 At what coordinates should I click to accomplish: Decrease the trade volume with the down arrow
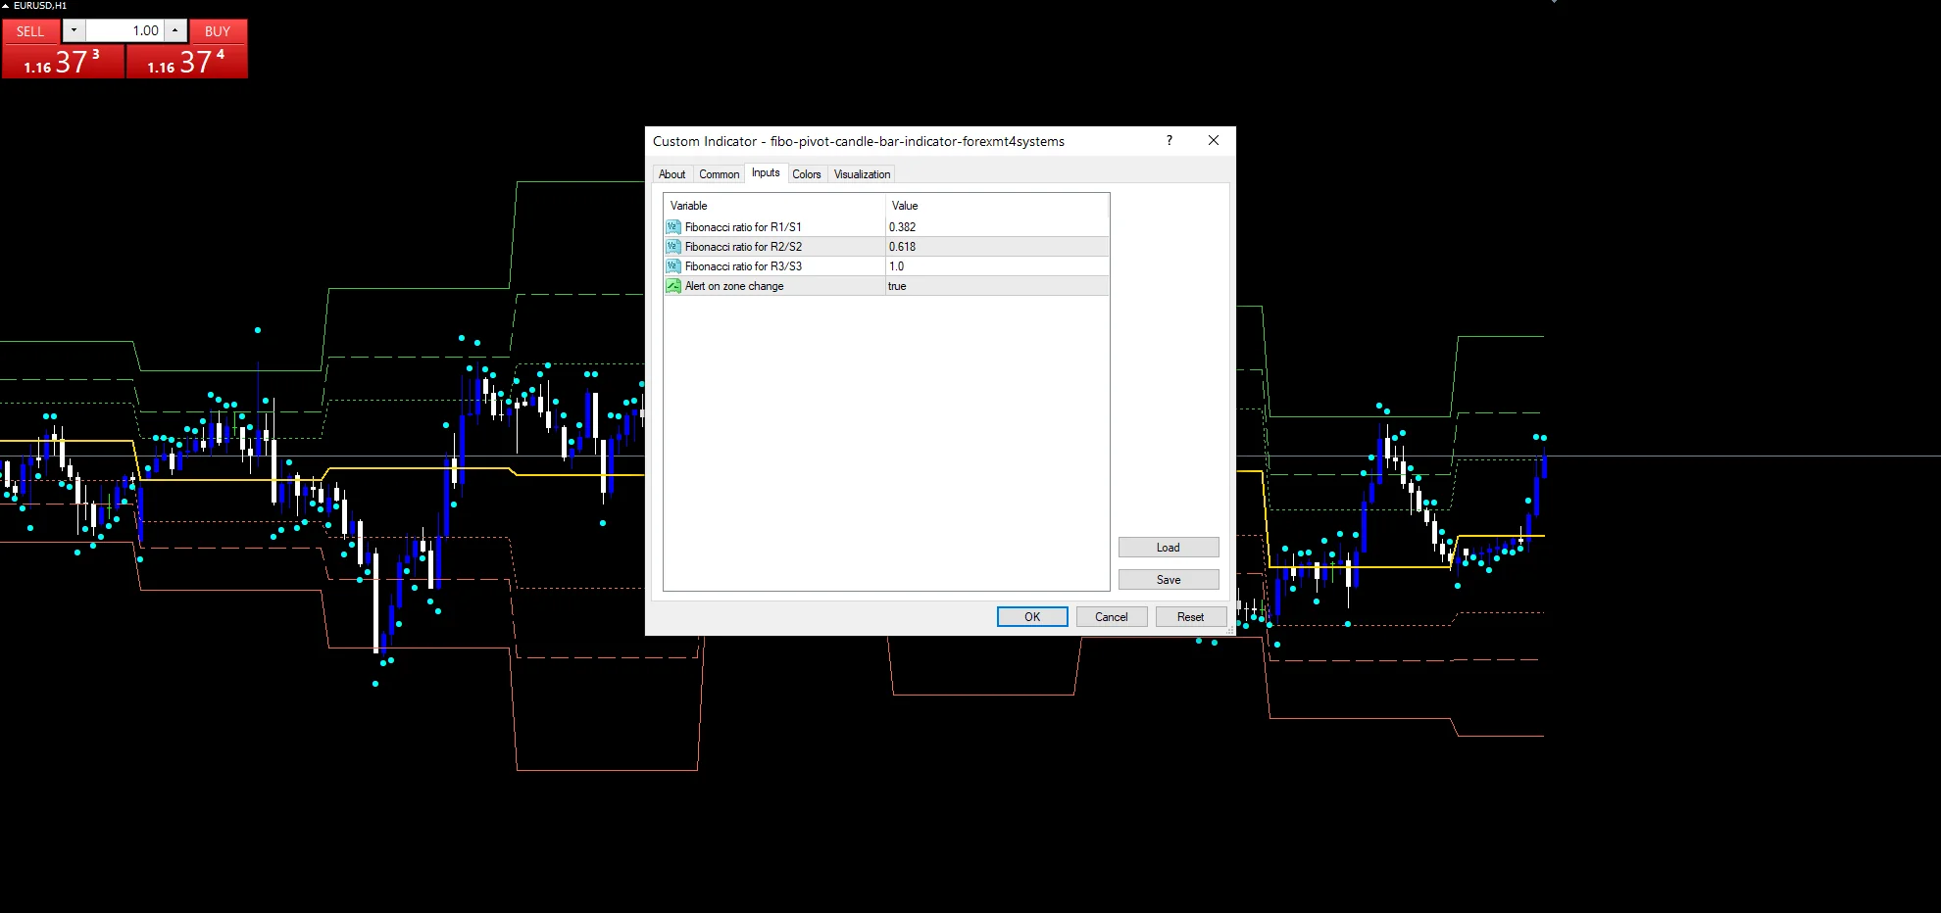(x=74, y=30)
